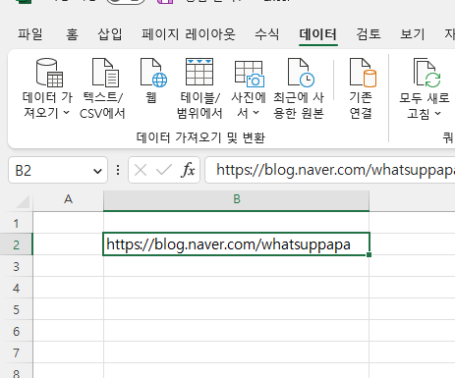Open 사진에서 import option

tap(249, 88)
